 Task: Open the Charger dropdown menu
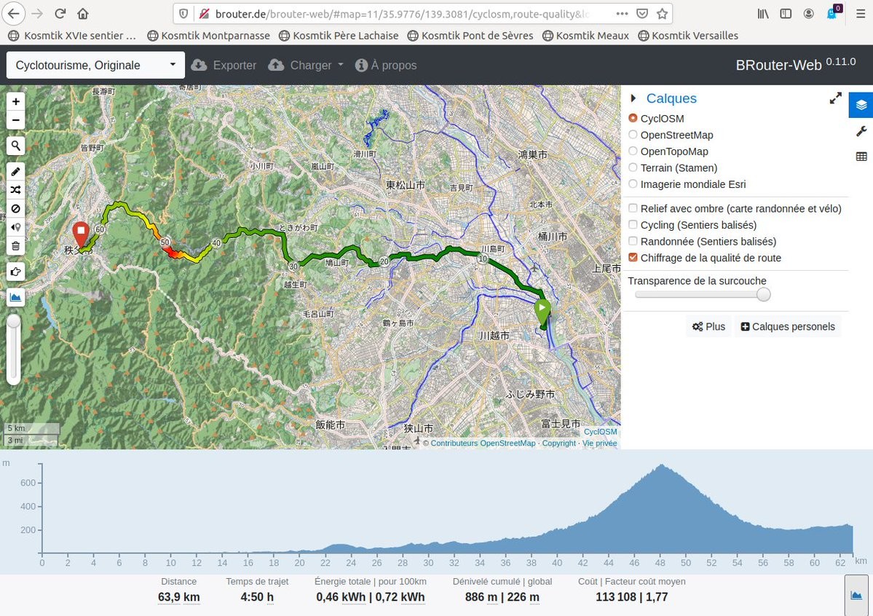(306, 66)
